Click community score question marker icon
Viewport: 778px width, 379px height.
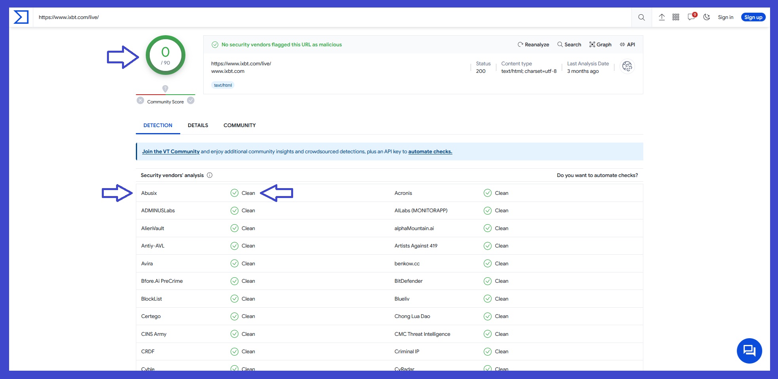tap(165, 89)
